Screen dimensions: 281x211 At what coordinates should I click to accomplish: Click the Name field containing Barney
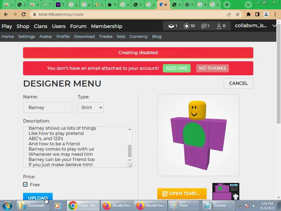[47, 107]
